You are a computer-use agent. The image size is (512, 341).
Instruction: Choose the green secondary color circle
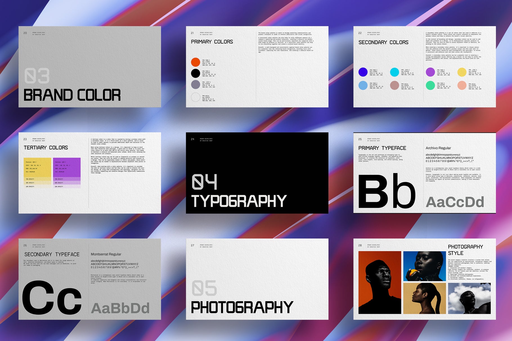[430, 85]
